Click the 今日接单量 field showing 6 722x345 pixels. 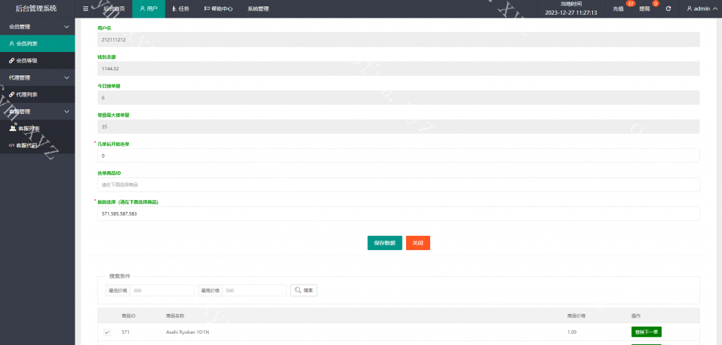click(398, 98)
